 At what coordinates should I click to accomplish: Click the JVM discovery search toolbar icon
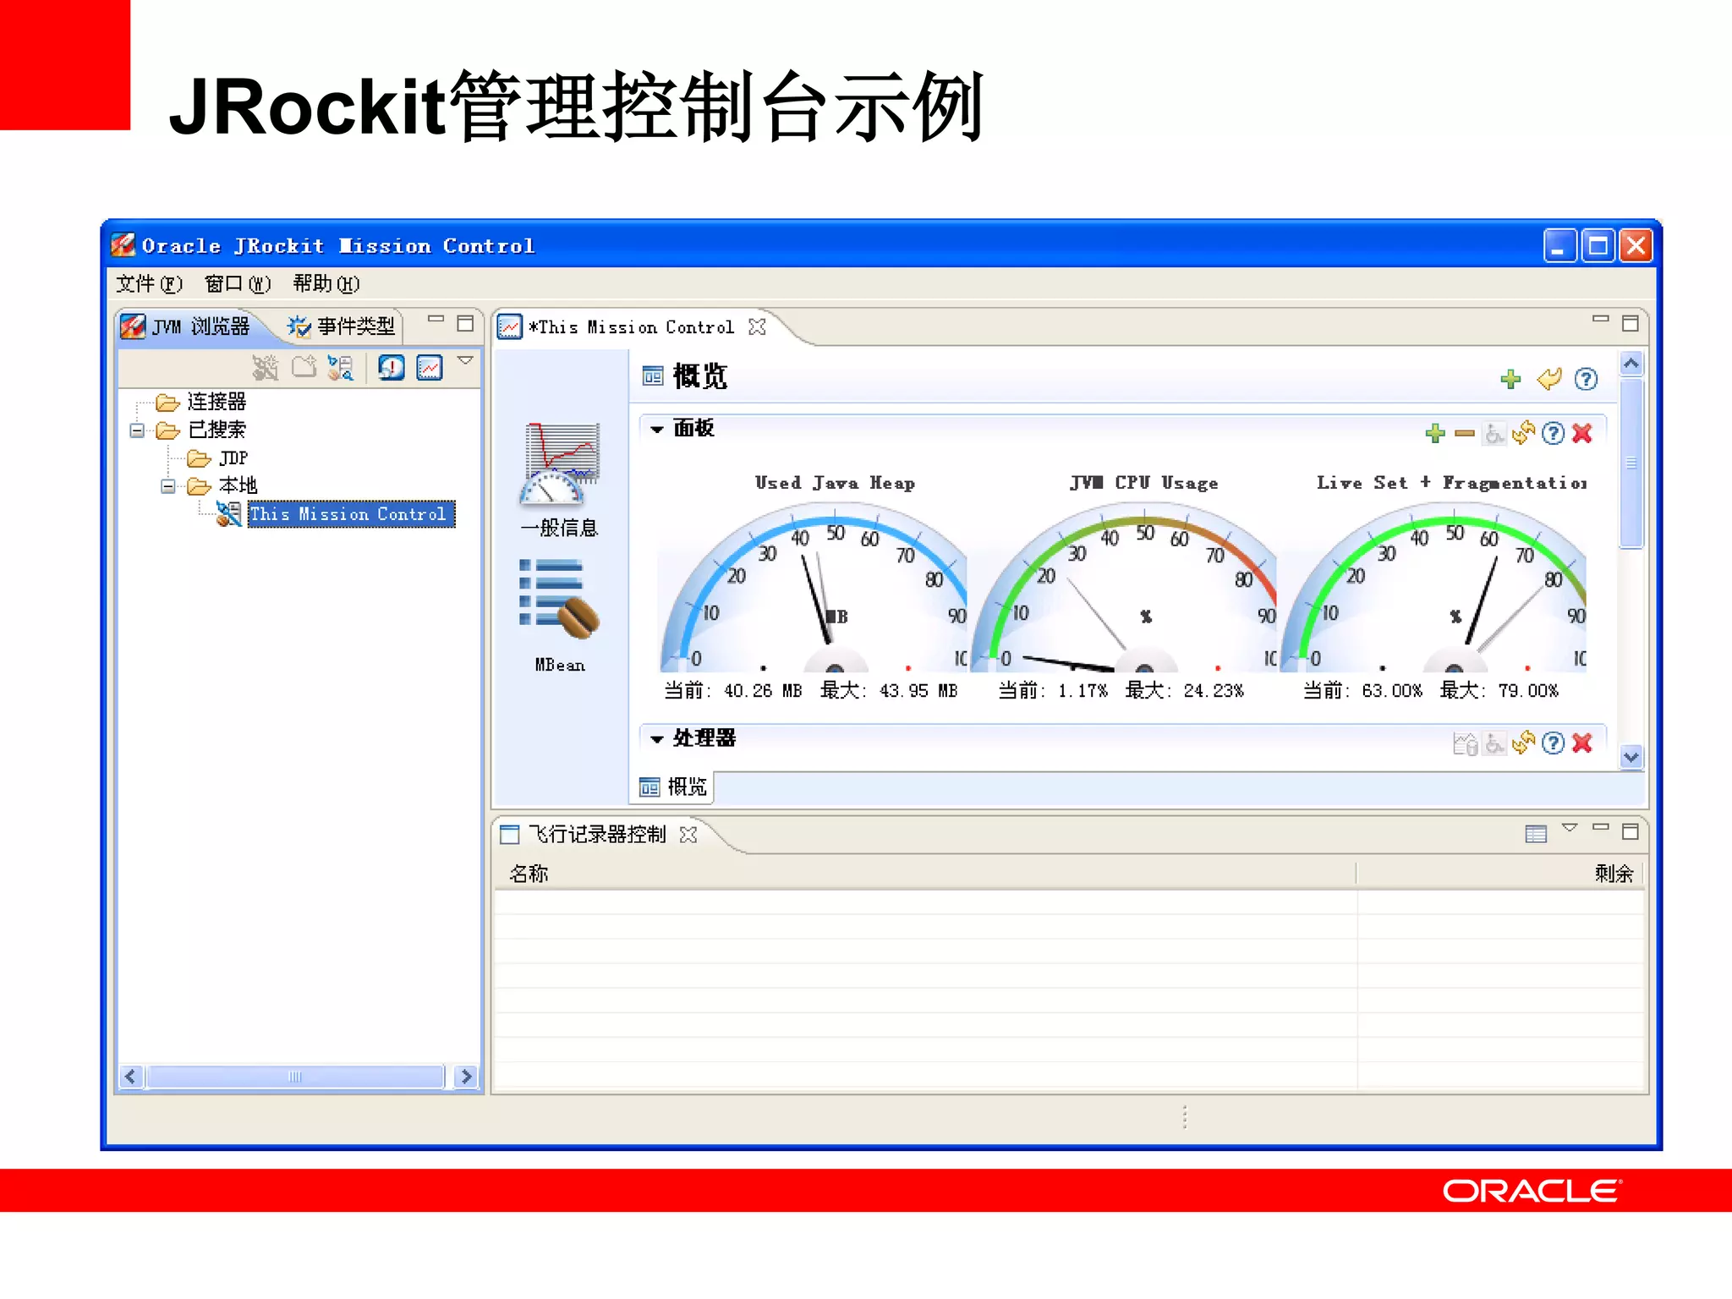pyautogui.click(x=341, y=368)
